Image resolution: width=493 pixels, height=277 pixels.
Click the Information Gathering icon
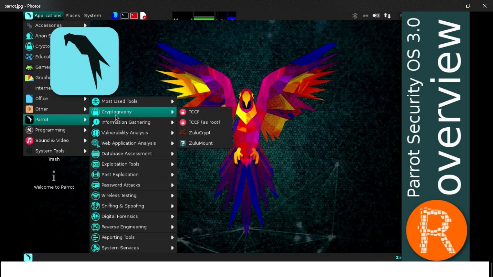click(x=96, y=122)
